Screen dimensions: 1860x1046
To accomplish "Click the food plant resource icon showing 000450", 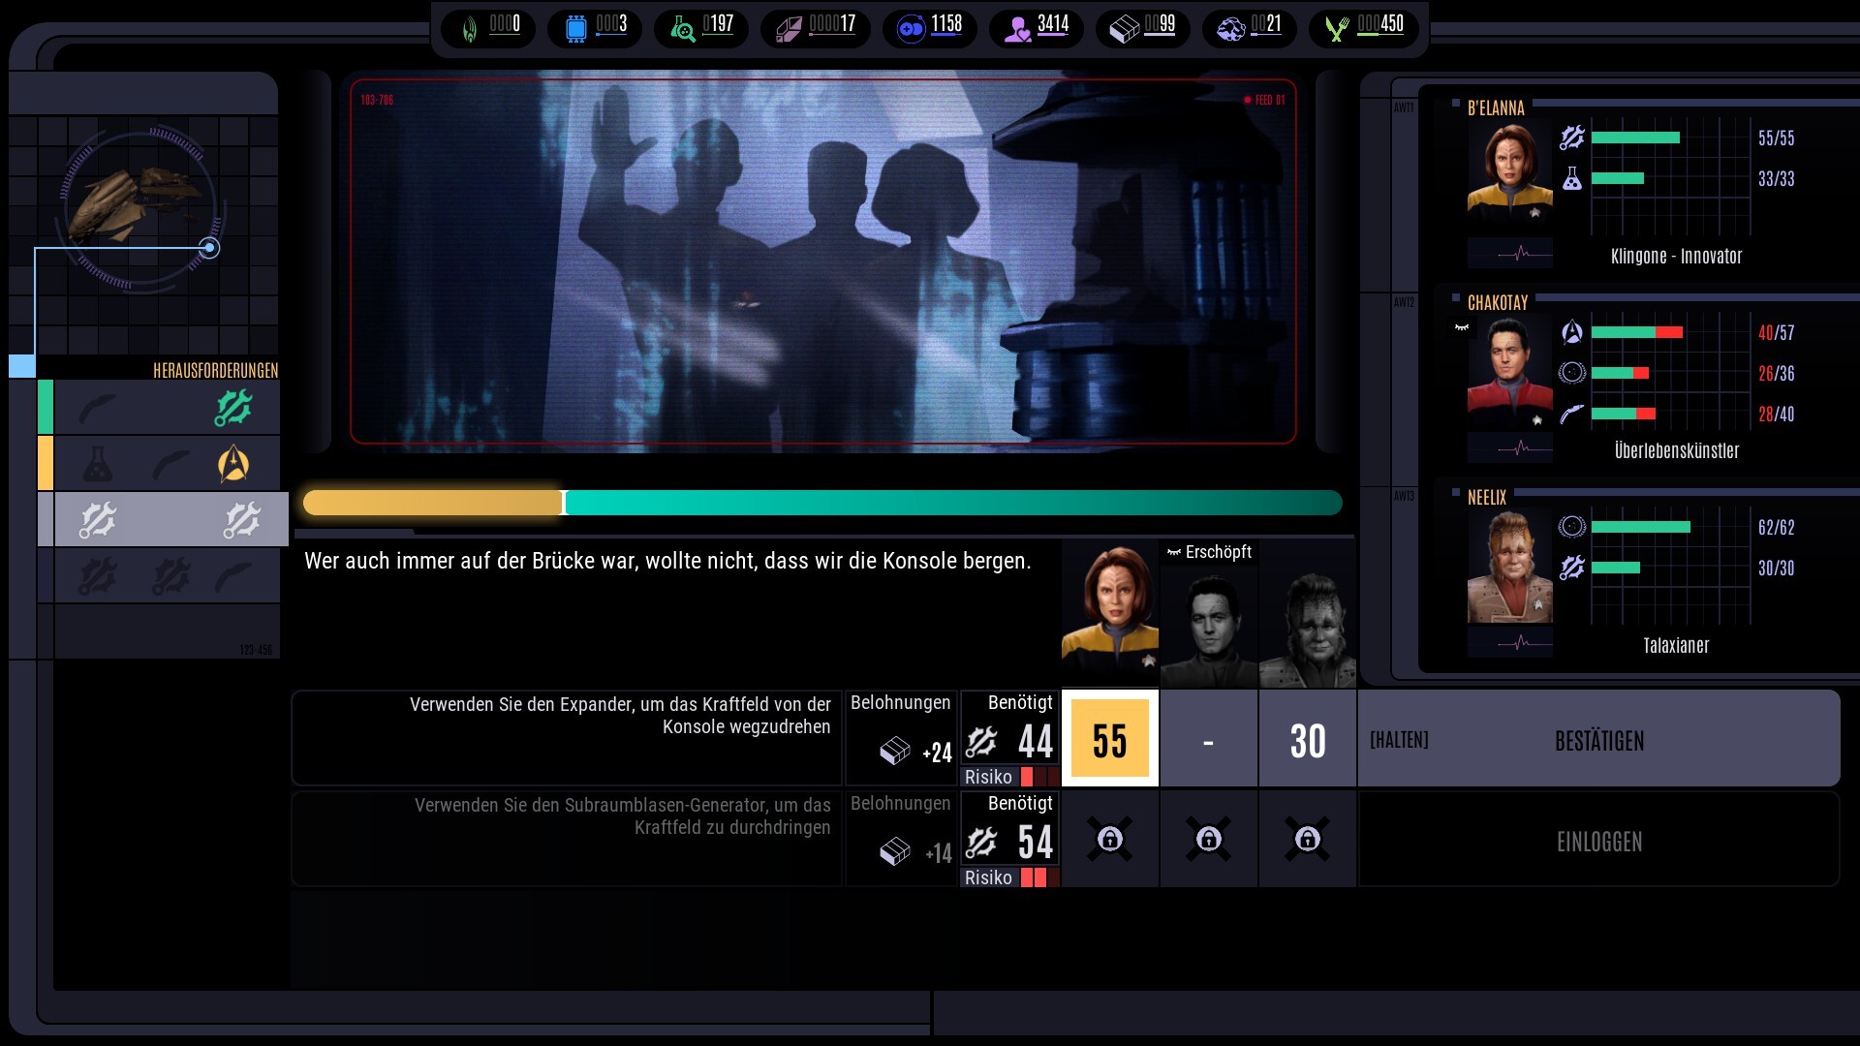I will [x=1337, y=28].
